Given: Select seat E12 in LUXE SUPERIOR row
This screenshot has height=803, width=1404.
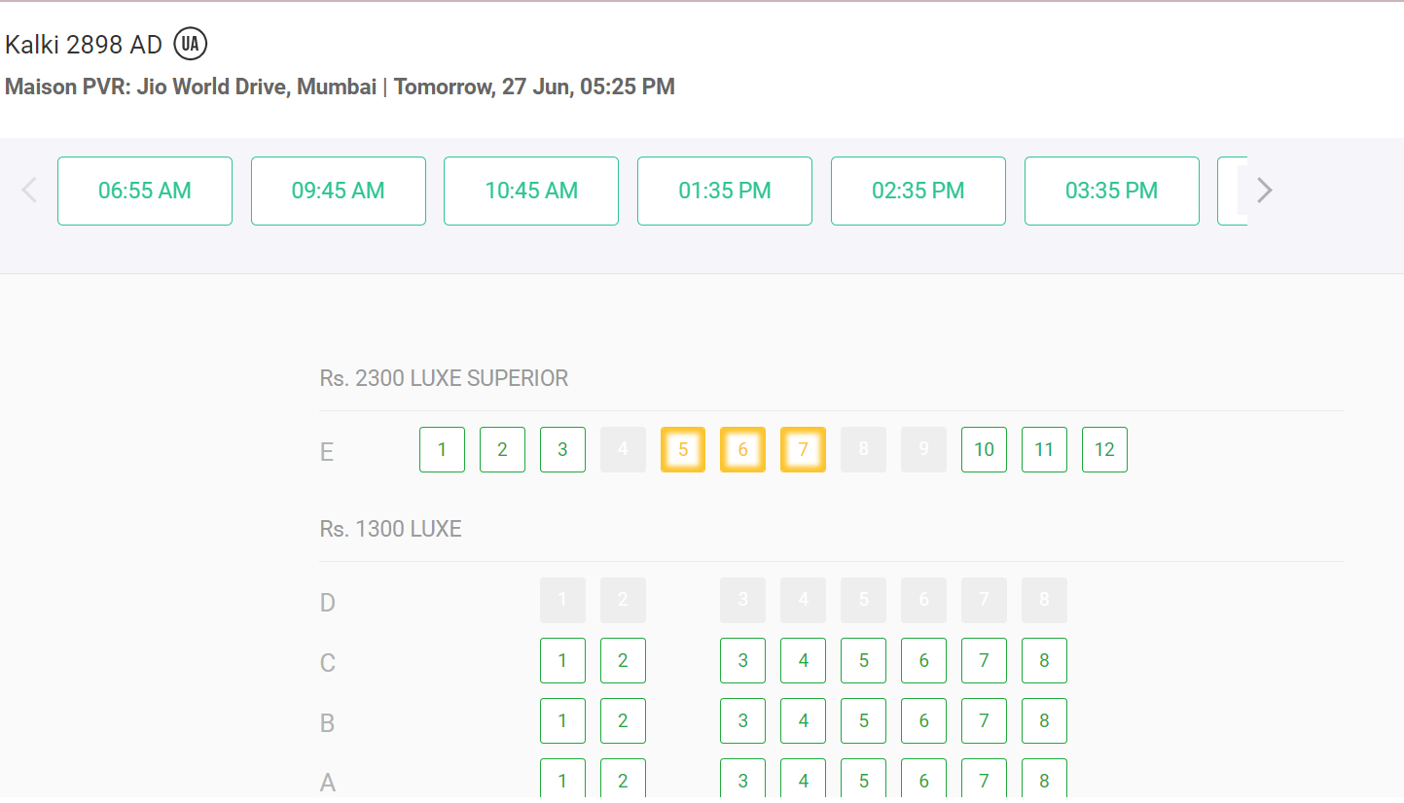Looking at the screenshot, I should [x=1104, y=449].
